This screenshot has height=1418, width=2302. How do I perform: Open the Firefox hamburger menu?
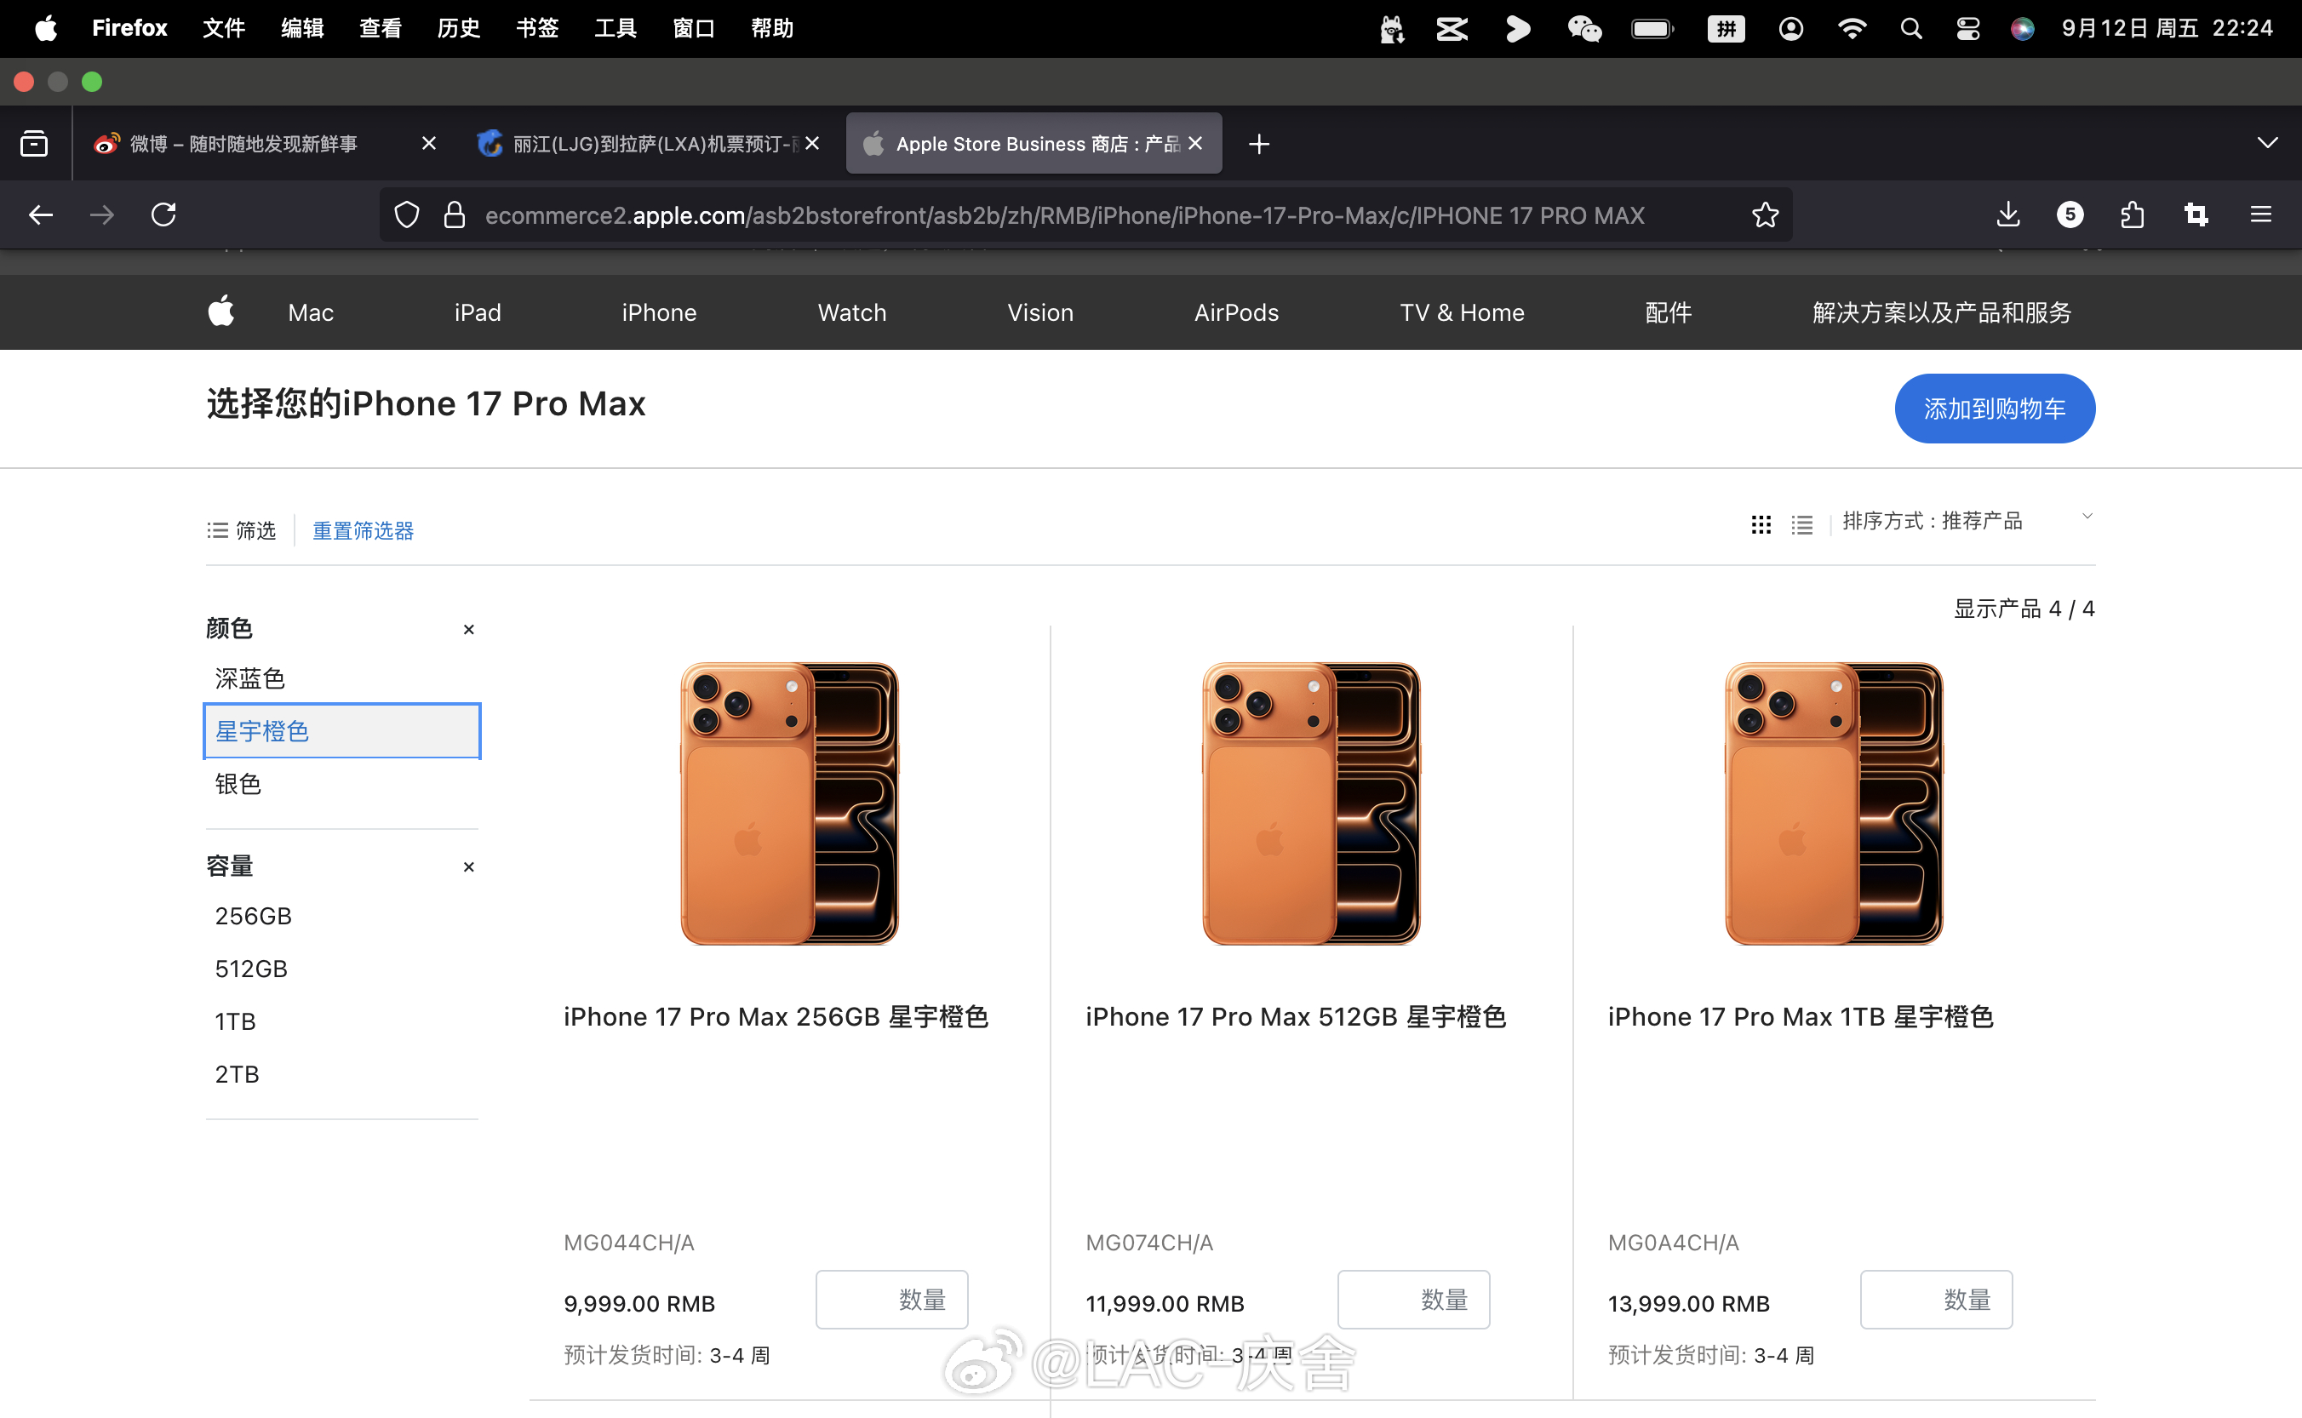pos(2261,214)
